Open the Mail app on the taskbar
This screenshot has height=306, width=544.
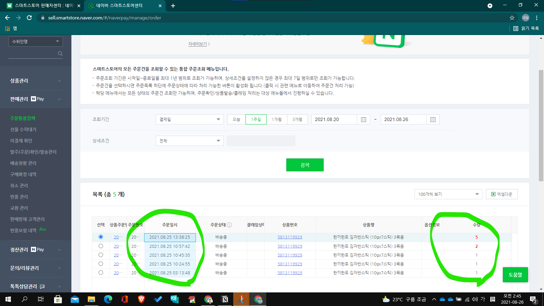coord(74,299)
